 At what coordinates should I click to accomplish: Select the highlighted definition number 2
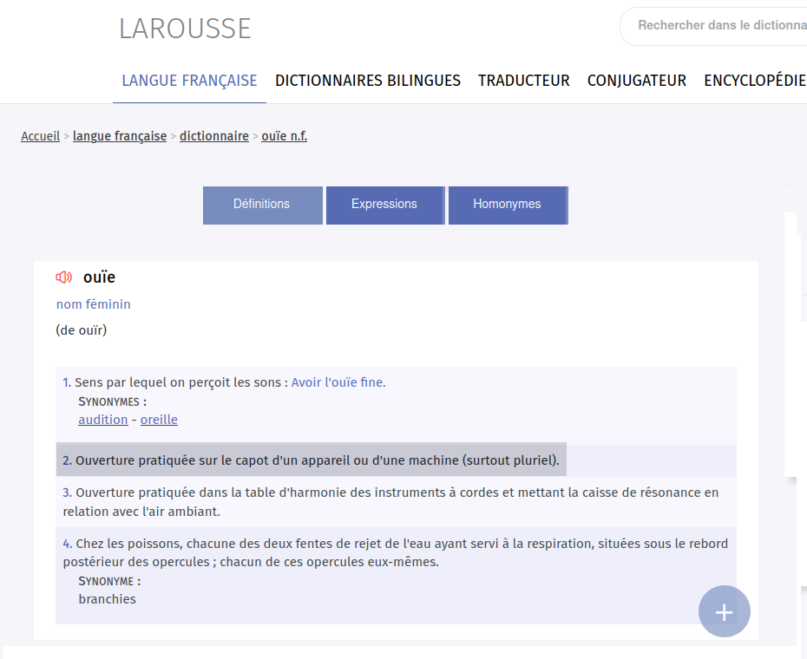click(312, 460)
